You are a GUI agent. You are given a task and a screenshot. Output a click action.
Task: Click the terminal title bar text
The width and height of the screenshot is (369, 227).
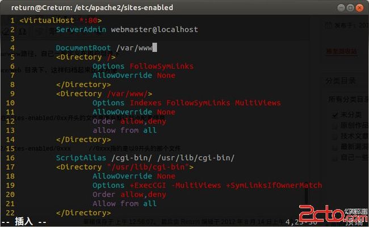[92, 8]
